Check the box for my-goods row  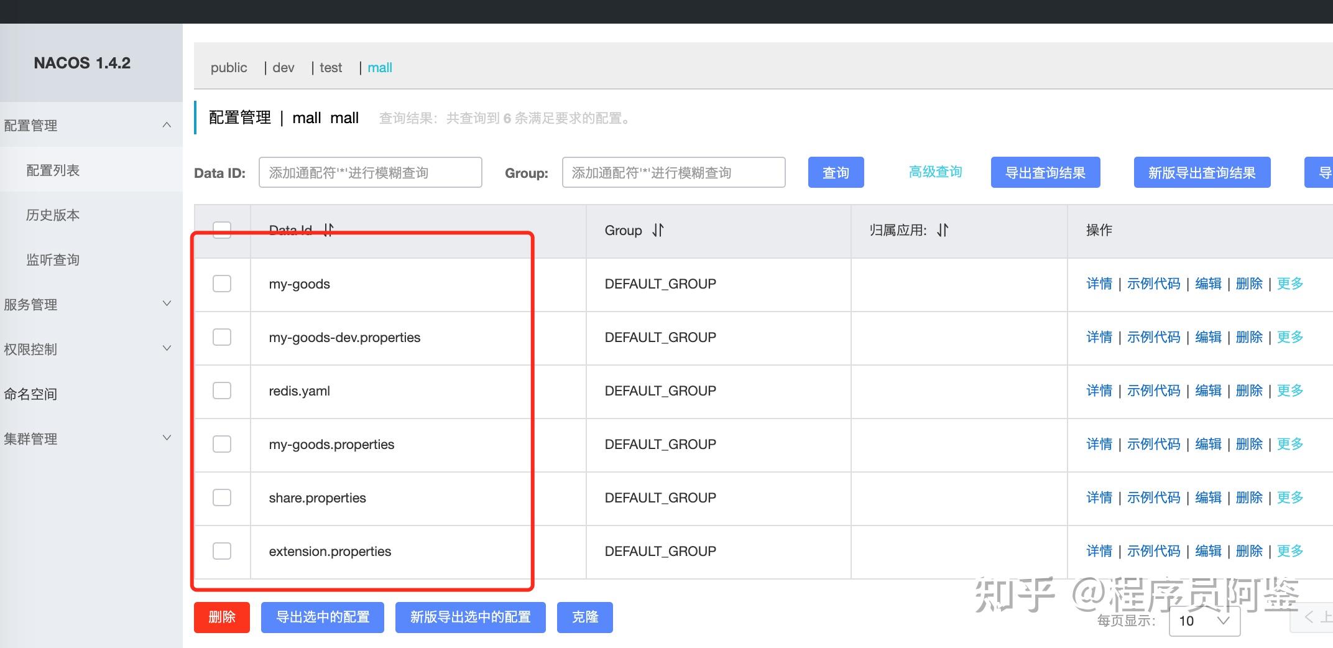tap(222, 284)
